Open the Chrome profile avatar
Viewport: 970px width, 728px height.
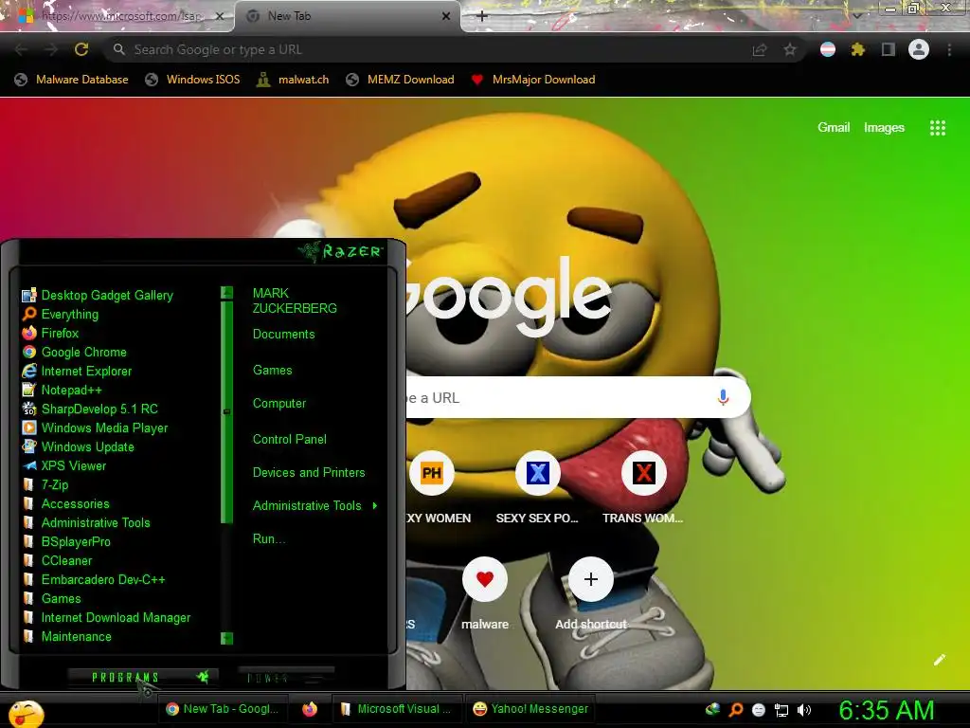[919, 49]
